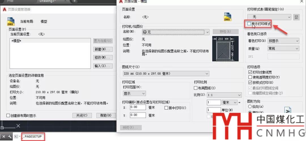This screenshot has width=306, height=141.
Task: Click 置为当前(S) button
Action: point(103,41)
